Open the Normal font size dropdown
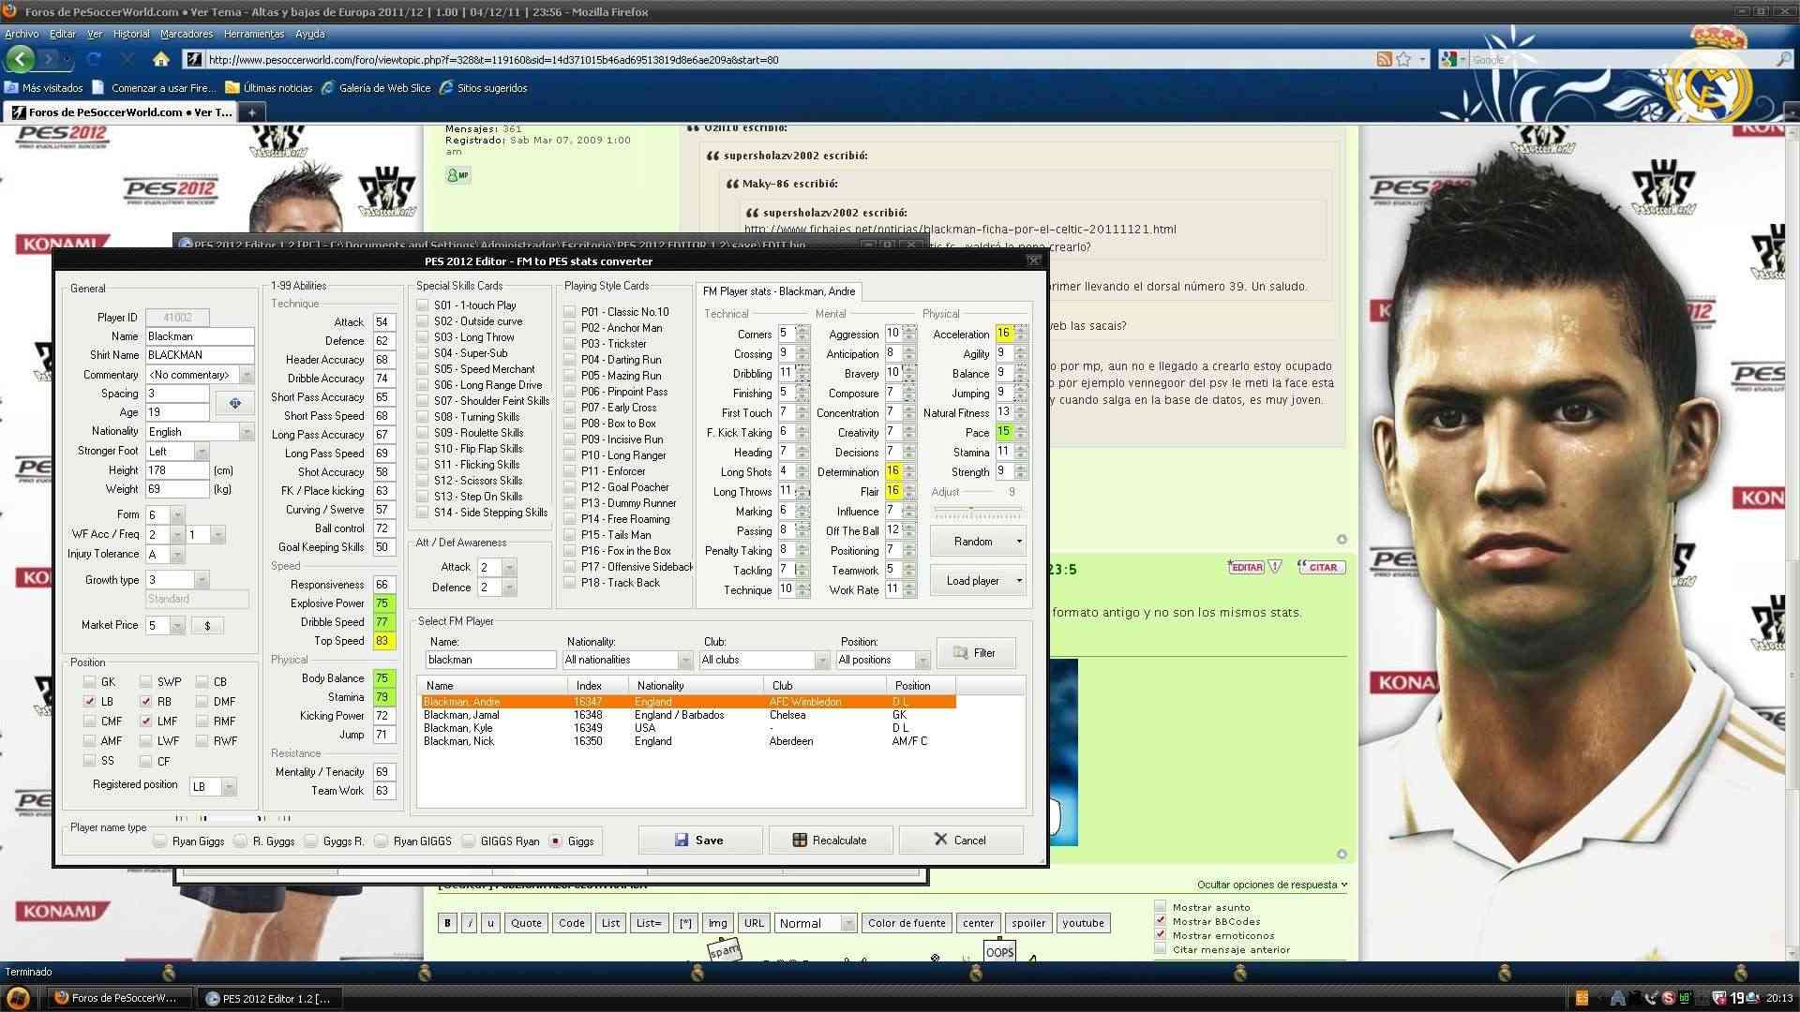 815,924
